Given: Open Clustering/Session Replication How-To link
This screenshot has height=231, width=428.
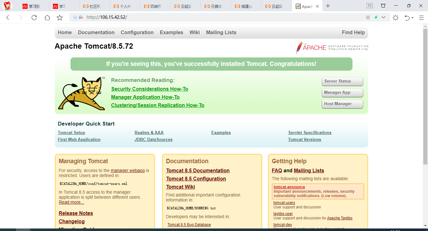Looking at the screenshot, I should click(x=158, y=105).
